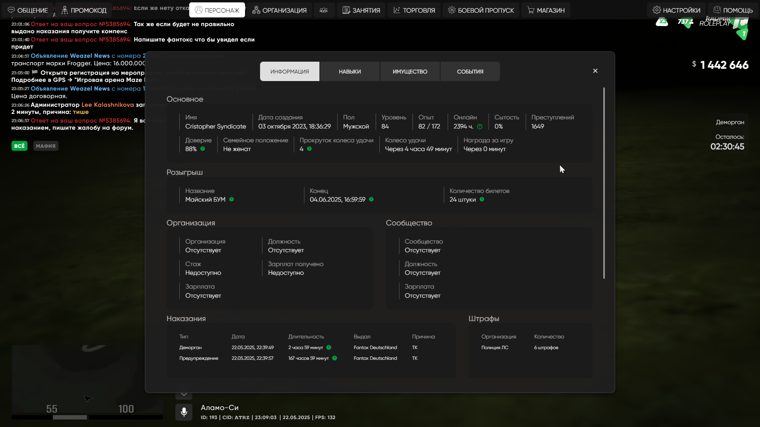Click green dot beside Майский БУМ
Viewport: 760px width, 427px height.
click(x=232, y=199)
